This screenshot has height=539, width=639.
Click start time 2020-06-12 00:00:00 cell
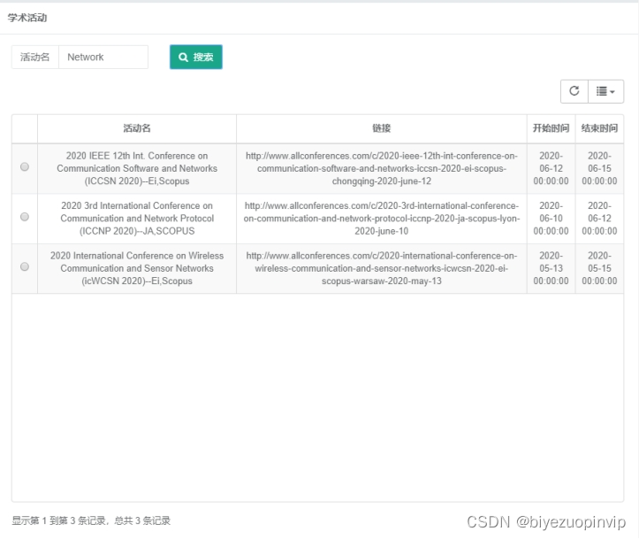point(551,168)
